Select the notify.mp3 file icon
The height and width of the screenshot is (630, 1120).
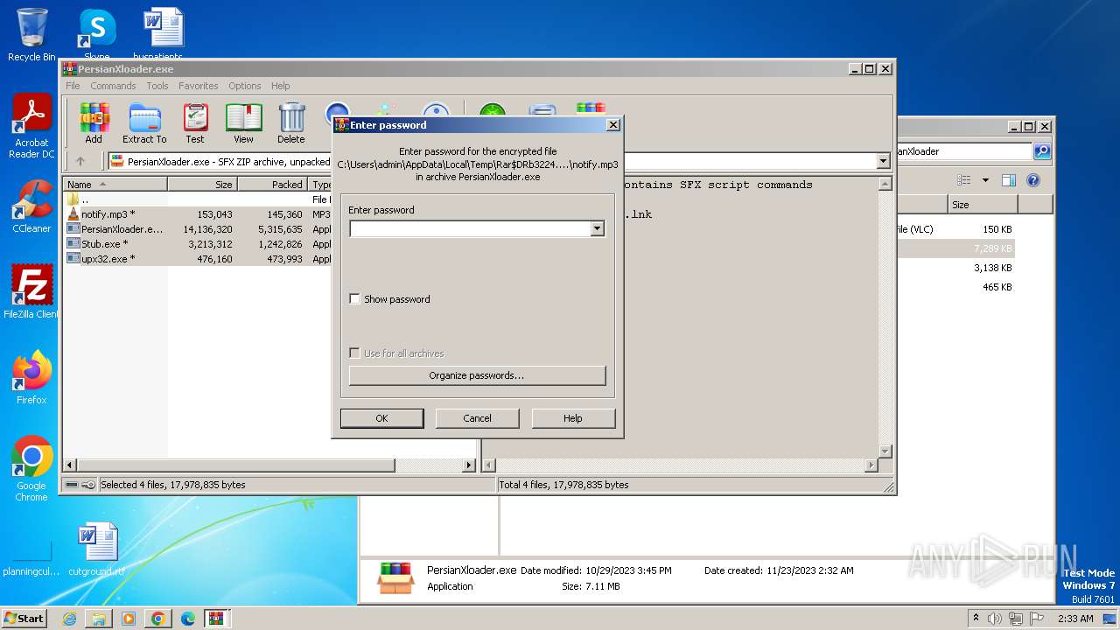point(73,214)
